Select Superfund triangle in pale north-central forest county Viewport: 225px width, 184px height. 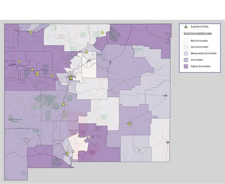pos(102,32)
